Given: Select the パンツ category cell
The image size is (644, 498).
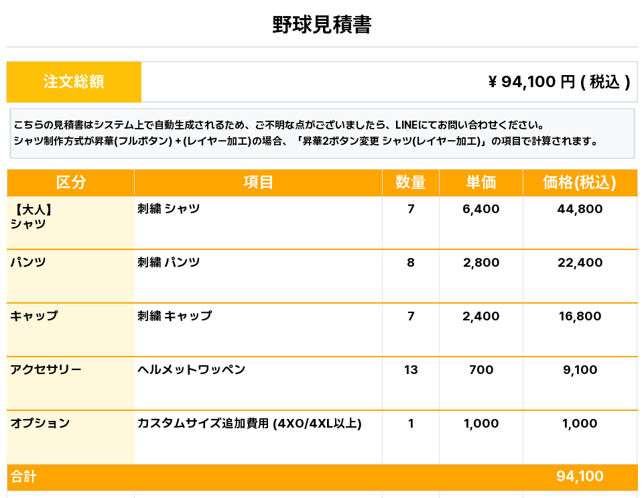Looking at the screenshot, I should [x=70, y=276].
